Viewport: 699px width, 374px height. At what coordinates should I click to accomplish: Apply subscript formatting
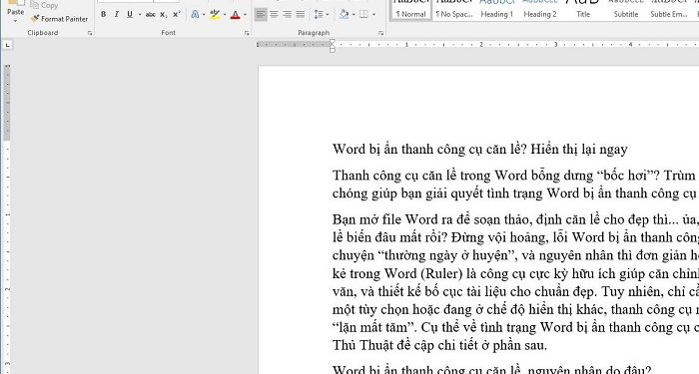(x=164, y=14)
